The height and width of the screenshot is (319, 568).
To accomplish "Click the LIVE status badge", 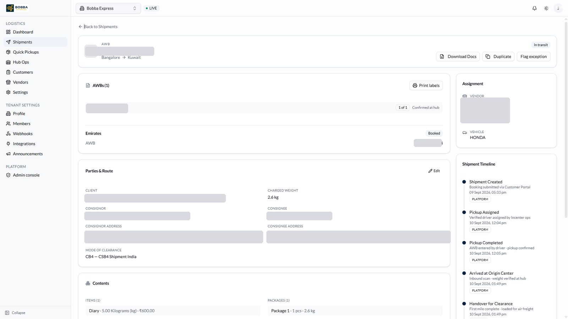I will pyautogui.click(x=152, y=8).
